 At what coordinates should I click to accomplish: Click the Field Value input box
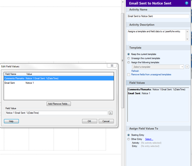pos(56,113)
